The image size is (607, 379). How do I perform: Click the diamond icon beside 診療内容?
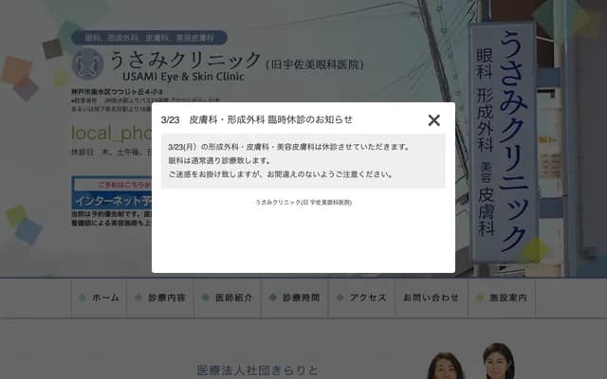(x=138, y=298)
